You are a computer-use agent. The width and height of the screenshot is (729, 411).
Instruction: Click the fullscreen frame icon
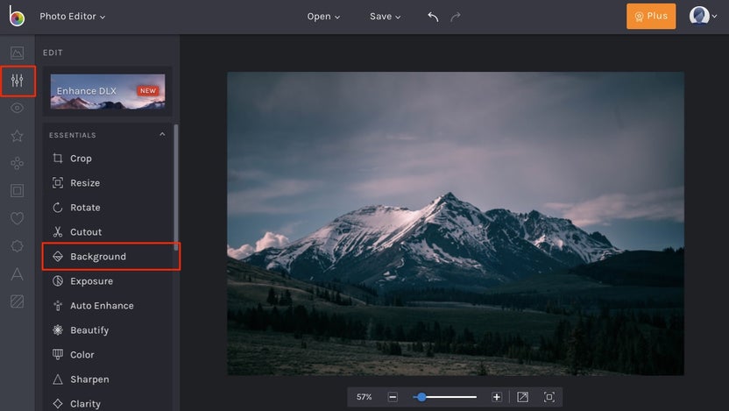click(549, 397)
